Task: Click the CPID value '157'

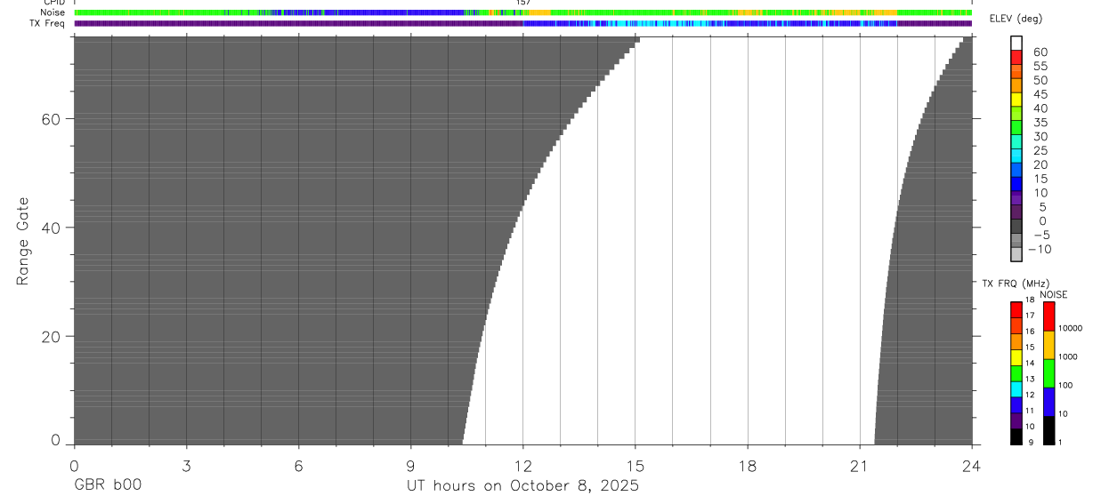Action: tap(523, 3)
